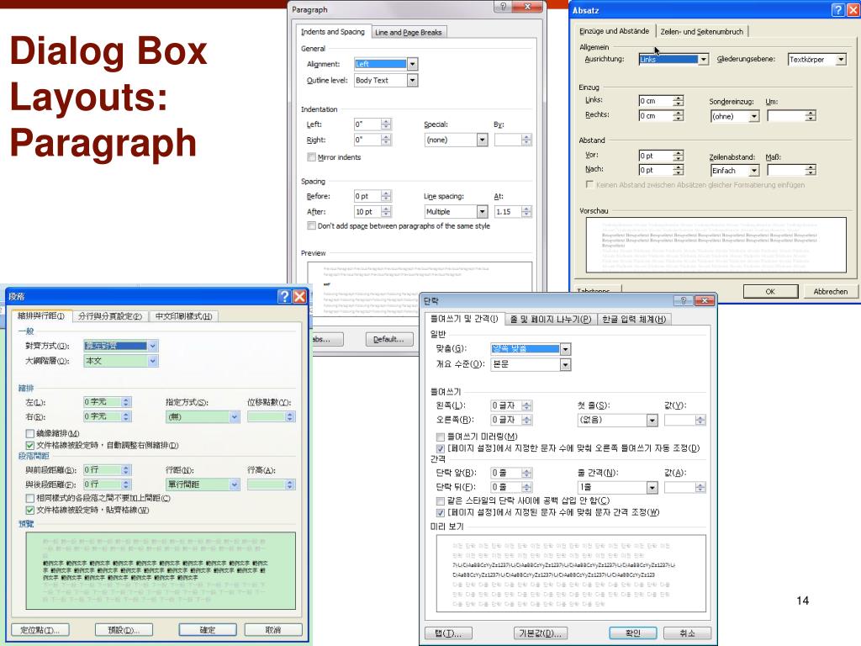Click the help icon in Absatz dialog

tap(838, 10)
